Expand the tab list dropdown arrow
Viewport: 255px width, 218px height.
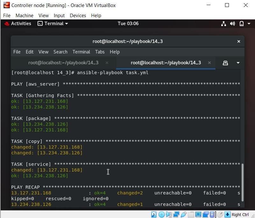pyautogui.click(x=238, y=63)
